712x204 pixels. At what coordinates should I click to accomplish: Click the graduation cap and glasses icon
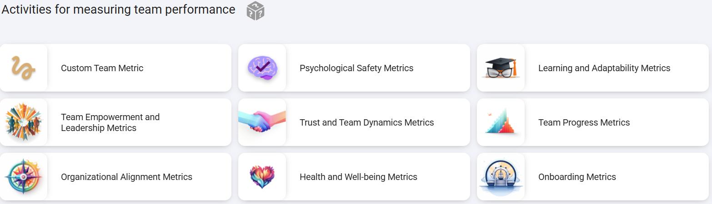pos(501,68)
